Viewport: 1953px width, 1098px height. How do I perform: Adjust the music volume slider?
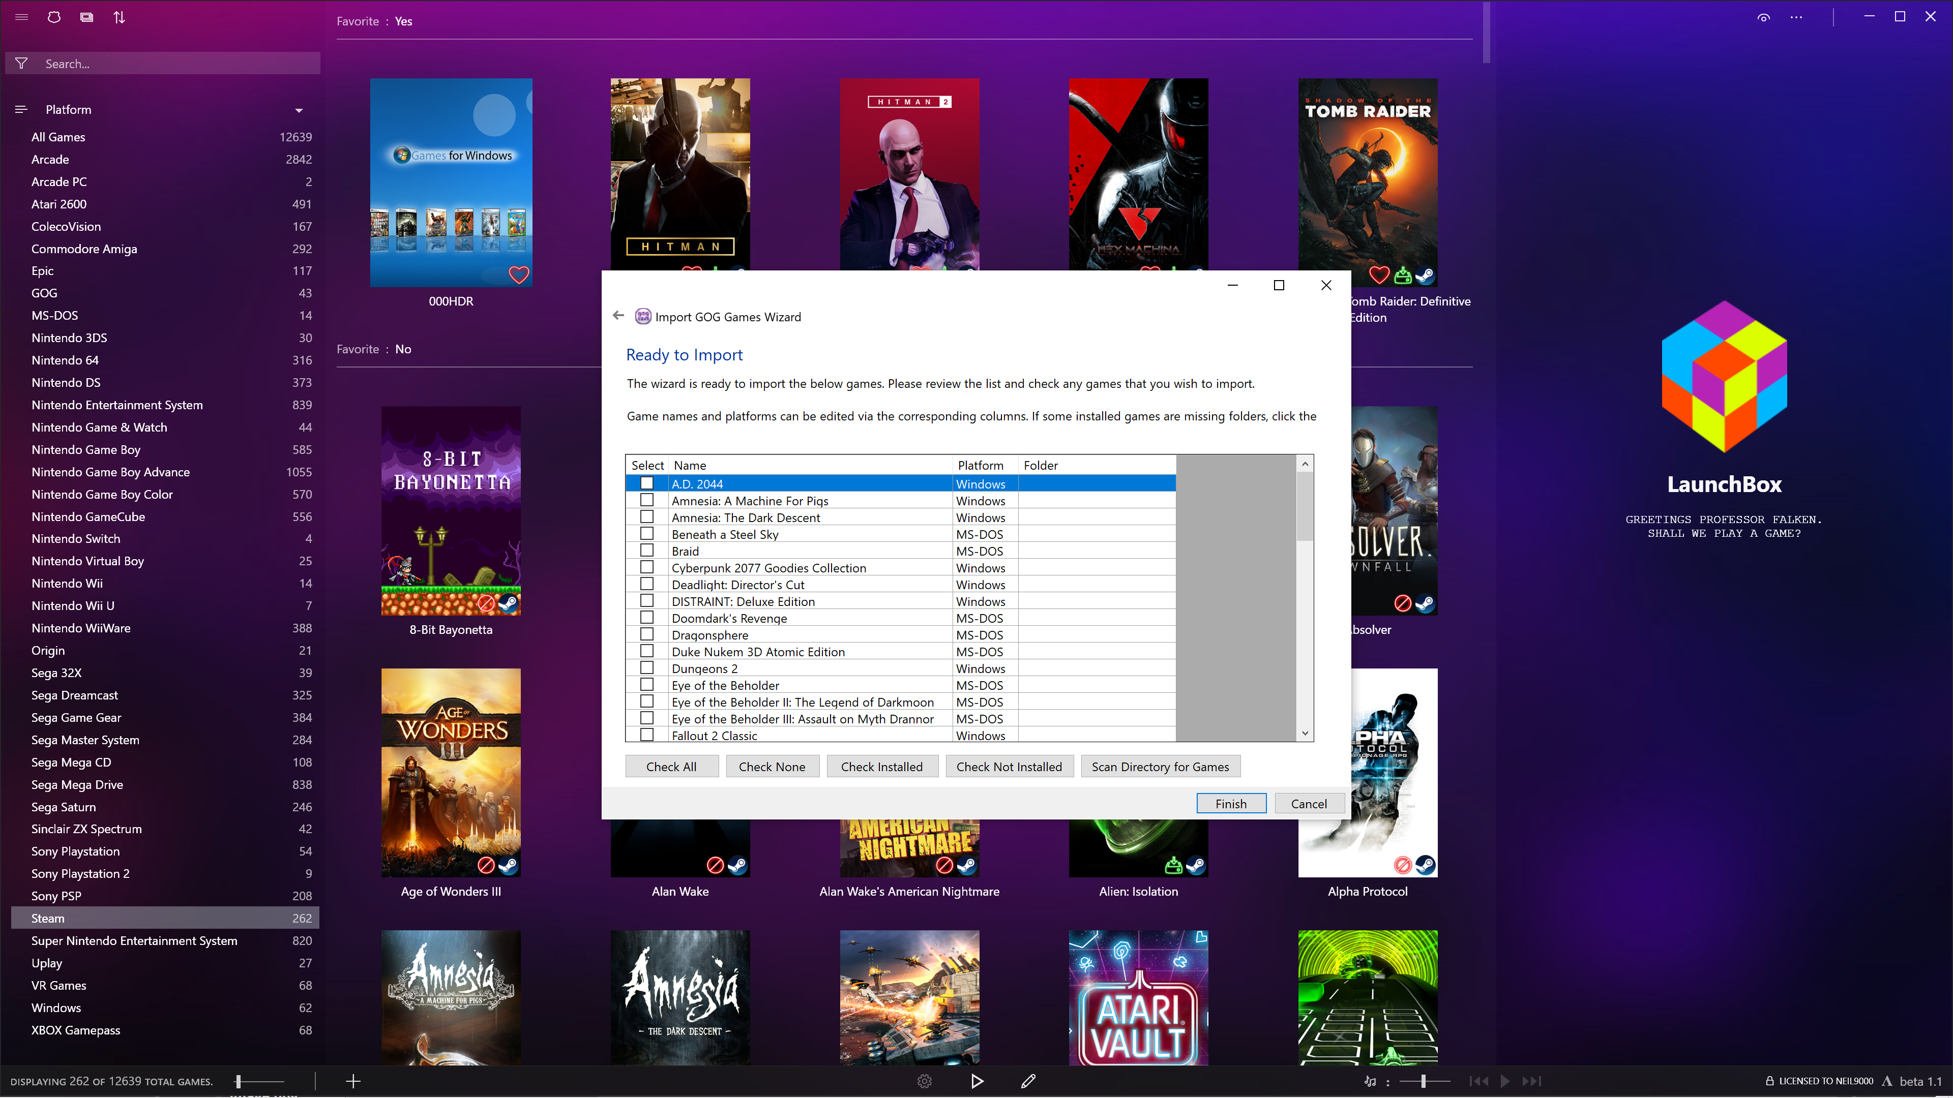[1424, 1081]
